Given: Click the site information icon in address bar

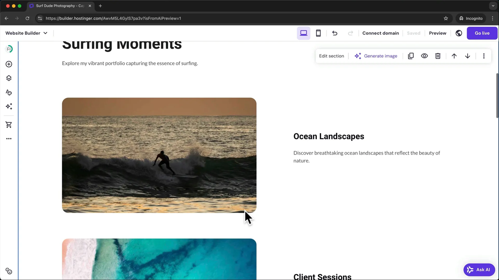Looking at the screenshot, I should 40,18.
